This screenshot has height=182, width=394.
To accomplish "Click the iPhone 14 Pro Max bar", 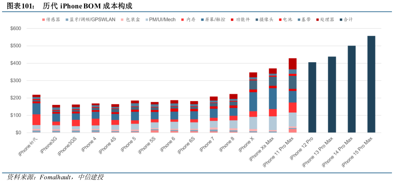I will (x=352, y=89).
